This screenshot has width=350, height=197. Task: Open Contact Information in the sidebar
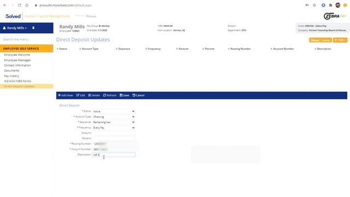(17, 66)
